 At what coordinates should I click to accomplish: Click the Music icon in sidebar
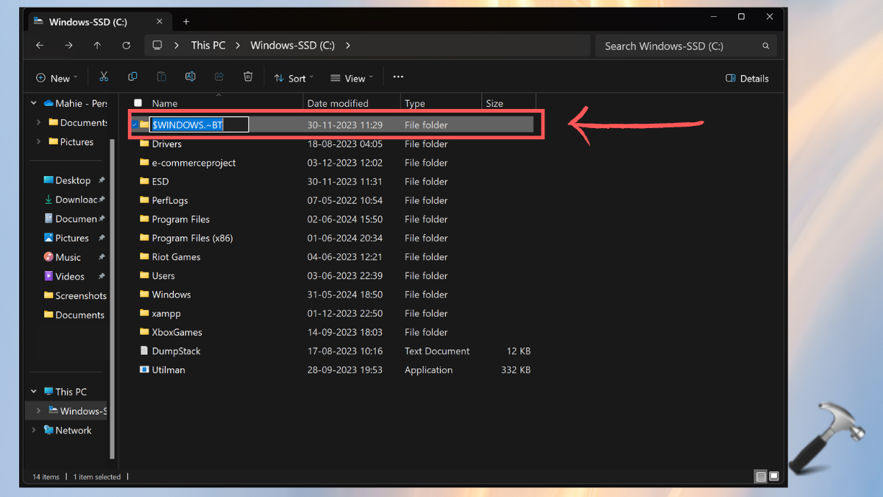pyautogui.click(x=49, y=257)
